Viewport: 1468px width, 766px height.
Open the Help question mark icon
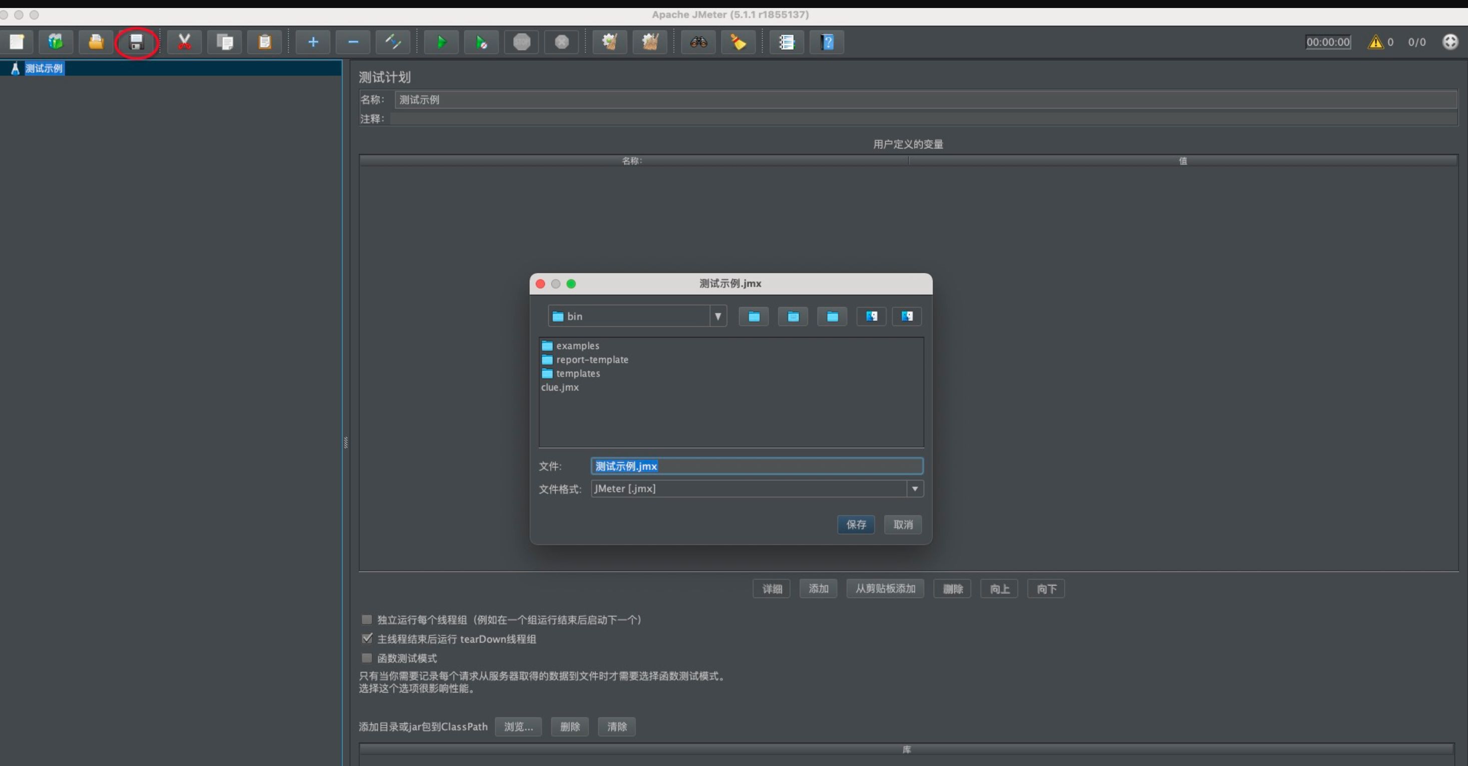click(x=827, y=42)
